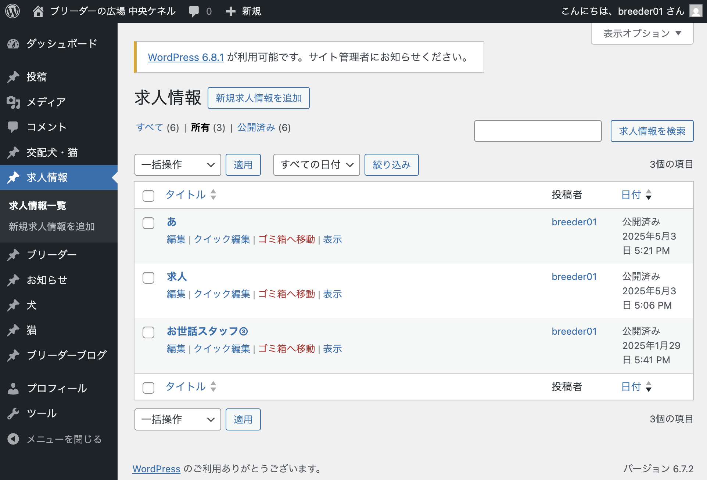
Task: Click the pin icon next to お知らせ
Action: 13,280
